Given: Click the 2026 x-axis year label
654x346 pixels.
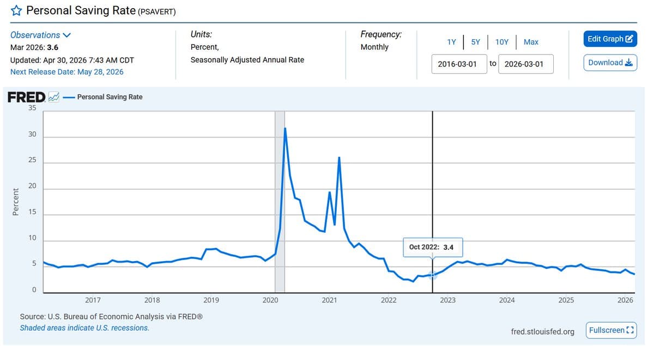Looking at the screenshot, I should 625,300.
